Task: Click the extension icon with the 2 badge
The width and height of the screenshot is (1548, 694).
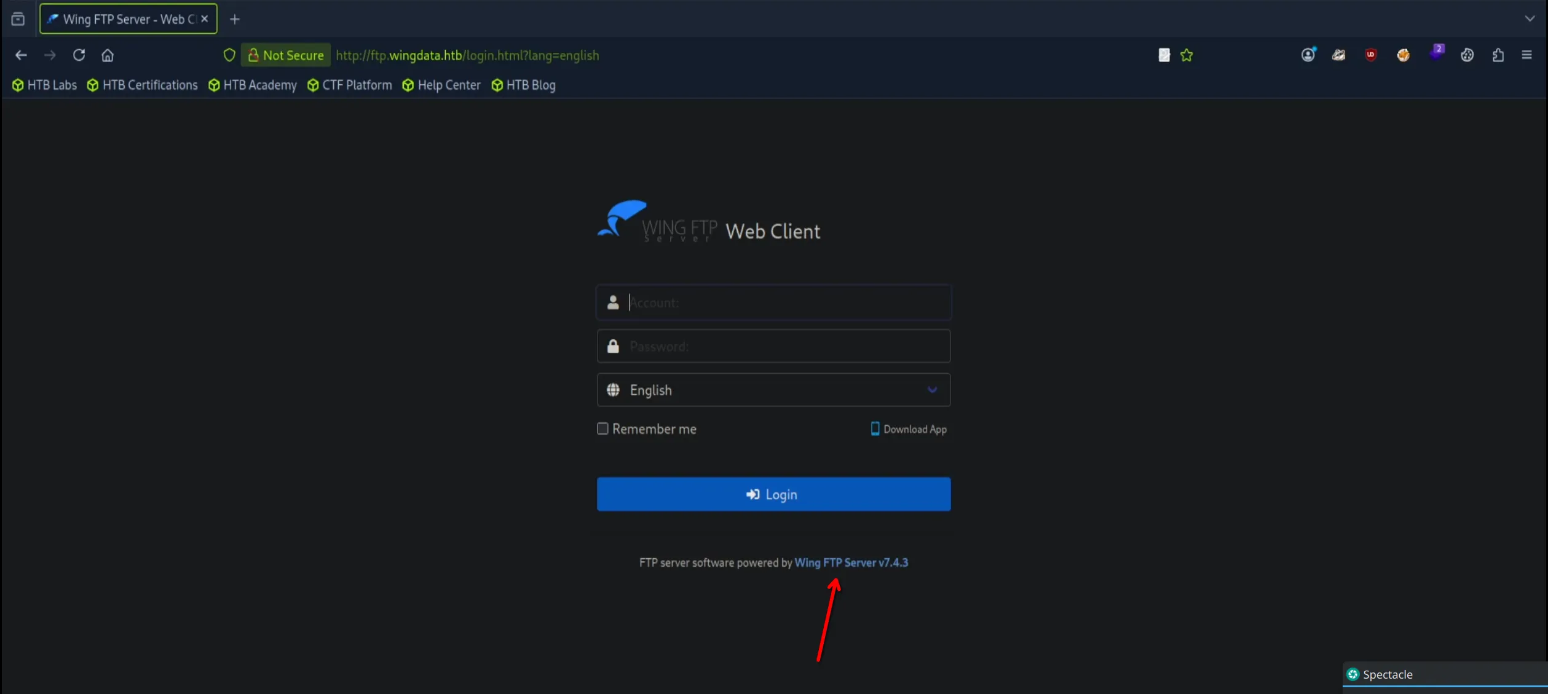Action: coord(1437,53)
